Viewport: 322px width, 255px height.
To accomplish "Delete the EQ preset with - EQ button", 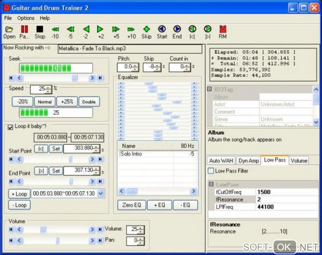I will click(x=185, y=205).
